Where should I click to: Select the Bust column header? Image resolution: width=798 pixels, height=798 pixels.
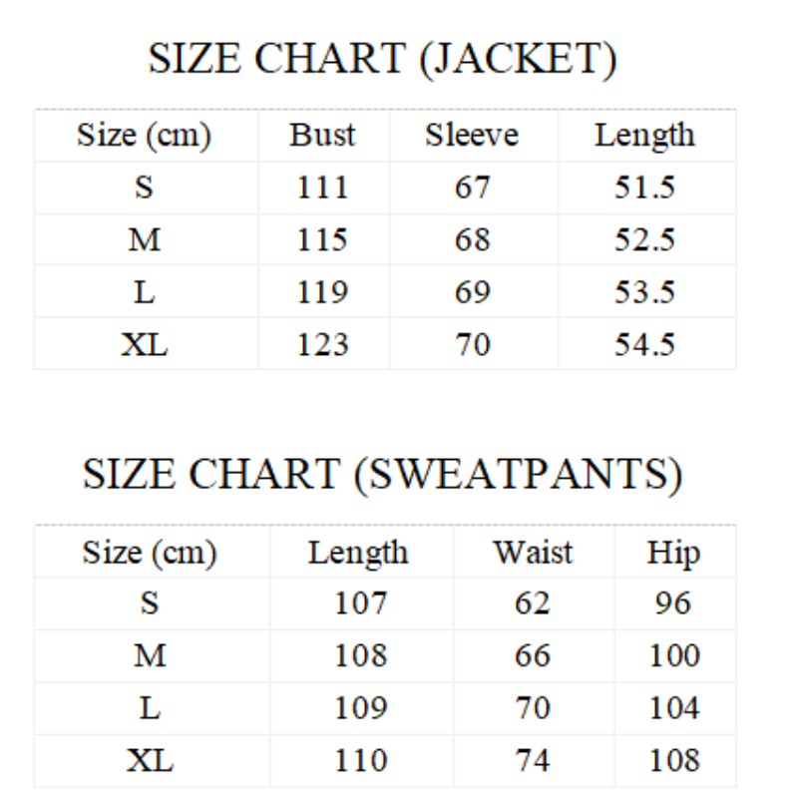coord(322,135)
